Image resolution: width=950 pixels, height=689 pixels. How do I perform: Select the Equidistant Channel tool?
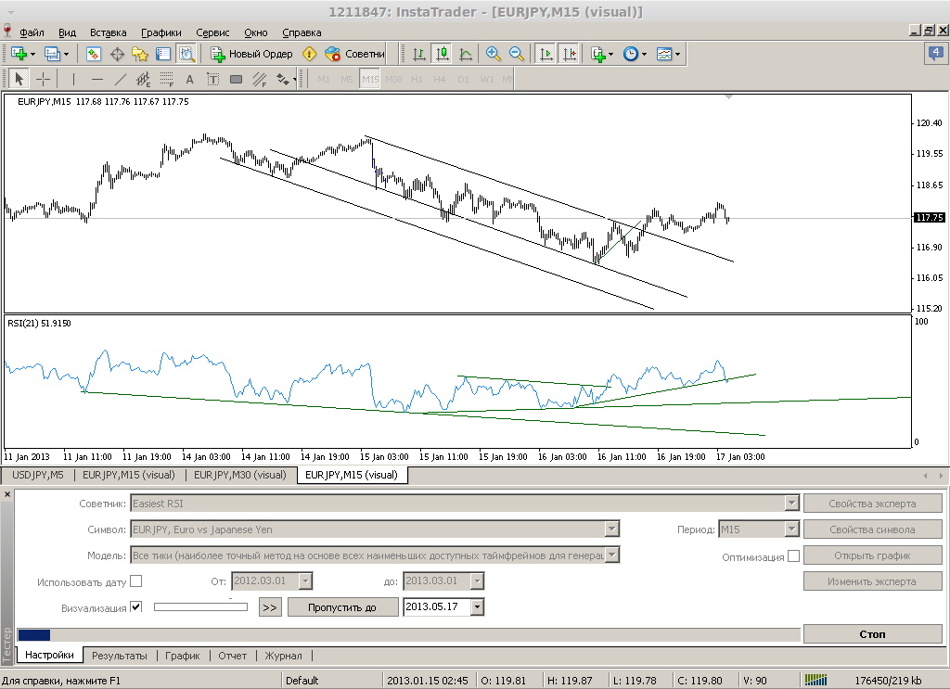(x=143, y=79)
